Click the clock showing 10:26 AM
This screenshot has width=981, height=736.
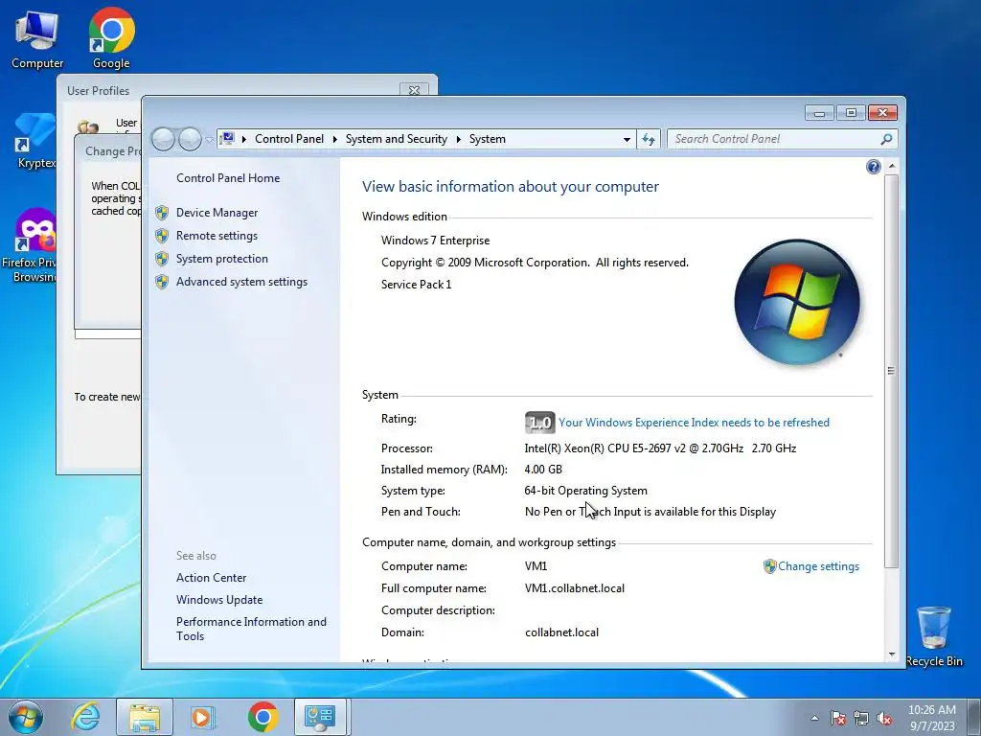click(x=932, y=718)
